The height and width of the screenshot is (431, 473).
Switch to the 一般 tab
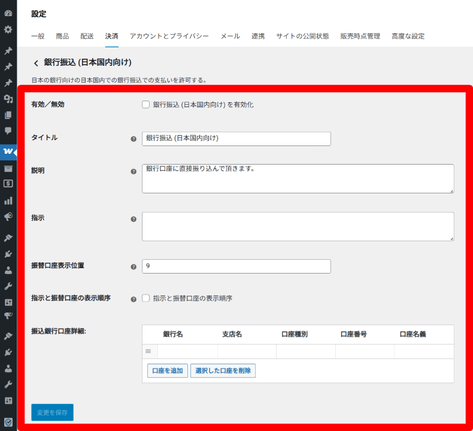[x=38, y=36]
